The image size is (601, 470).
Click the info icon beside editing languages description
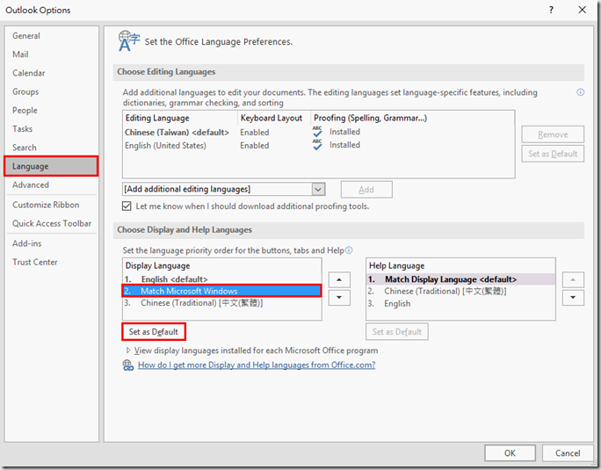pyautogui.click(x=580, y=92)
